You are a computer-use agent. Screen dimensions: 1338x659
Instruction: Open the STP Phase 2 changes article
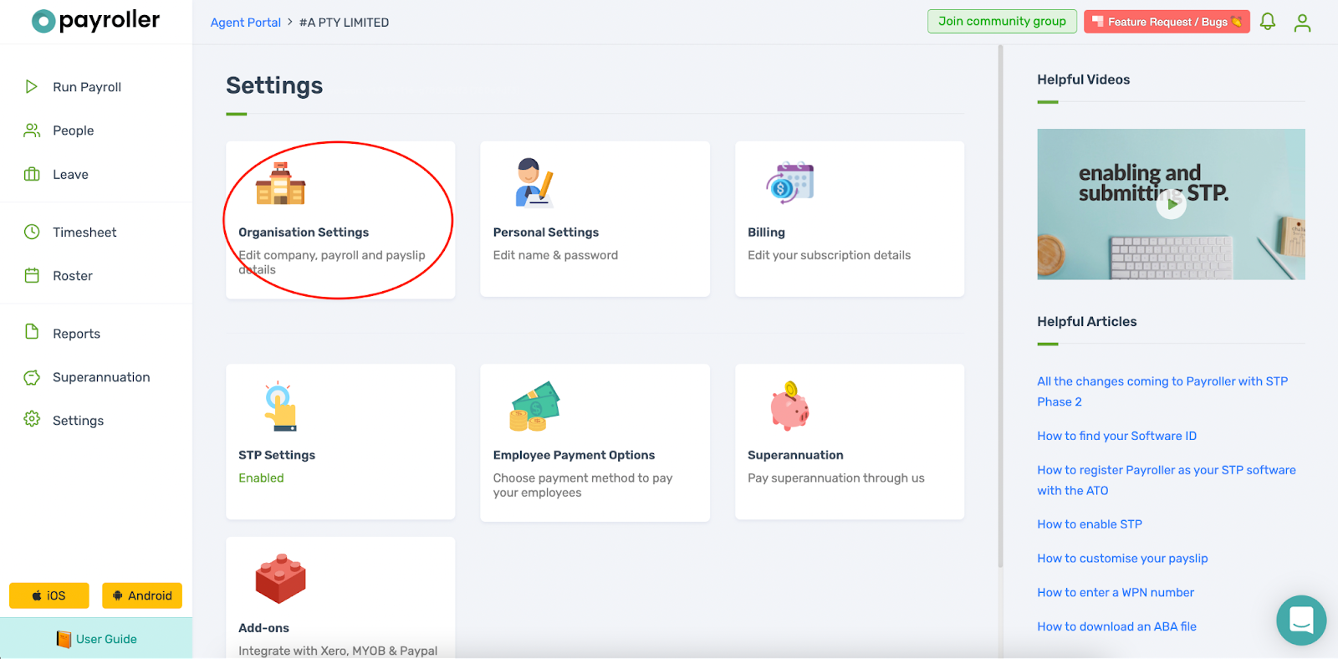(x=1162, y=391)
